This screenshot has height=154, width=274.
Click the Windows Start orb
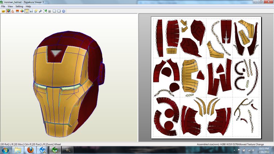(5, 150)
